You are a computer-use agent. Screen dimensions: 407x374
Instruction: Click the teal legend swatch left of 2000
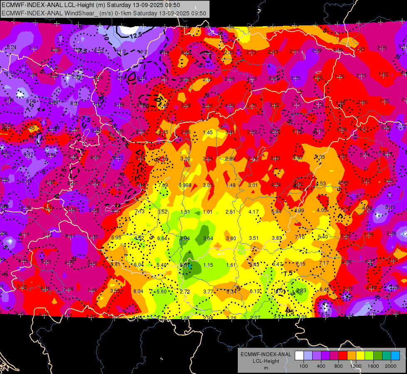(387, 356)
